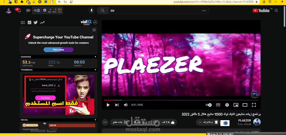
Task: Open the browser side panel icon
Action: pyautogui.click(x=16, y=2)
